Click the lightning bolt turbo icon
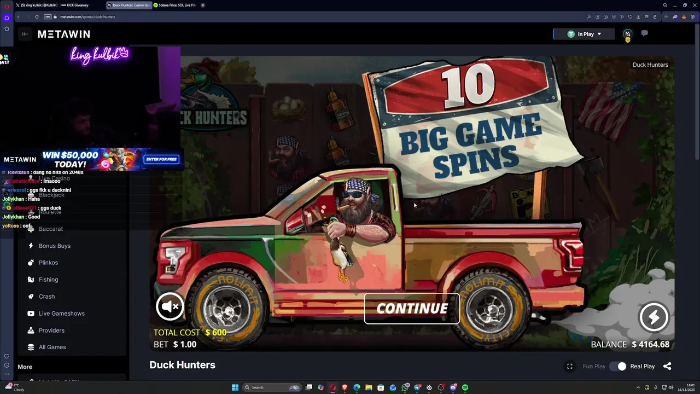 [654, 317]
